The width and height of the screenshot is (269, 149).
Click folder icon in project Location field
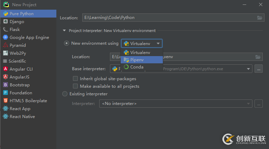pos(260,18)
